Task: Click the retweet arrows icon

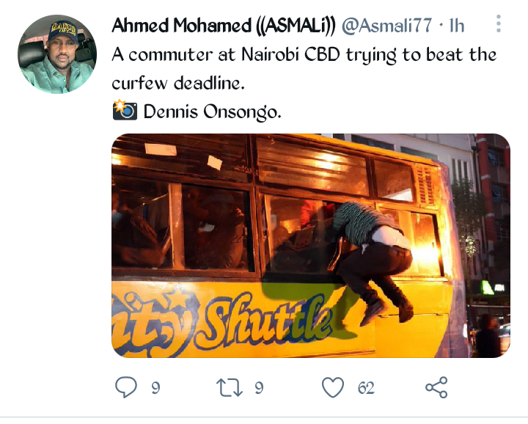Action: 230,387
